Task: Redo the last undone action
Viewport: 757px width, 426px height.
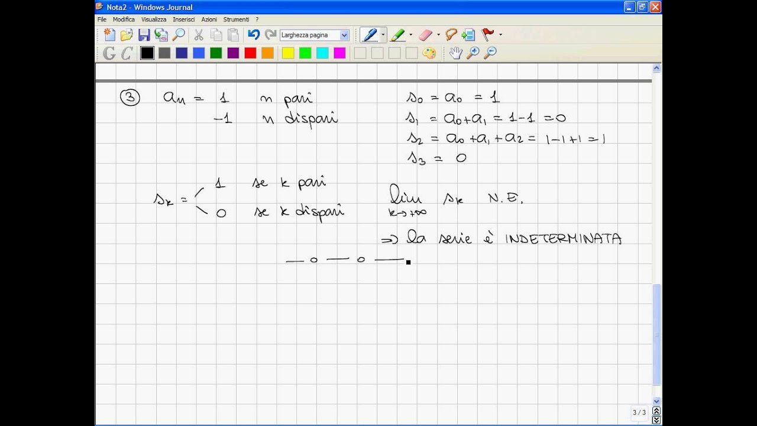Action: point(271,35)
